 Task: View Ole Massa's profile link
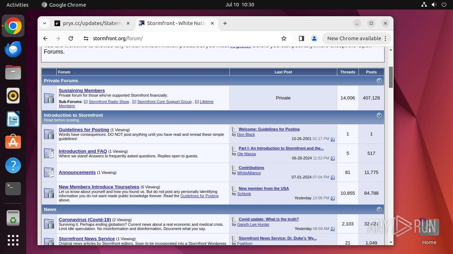[246, 154]
